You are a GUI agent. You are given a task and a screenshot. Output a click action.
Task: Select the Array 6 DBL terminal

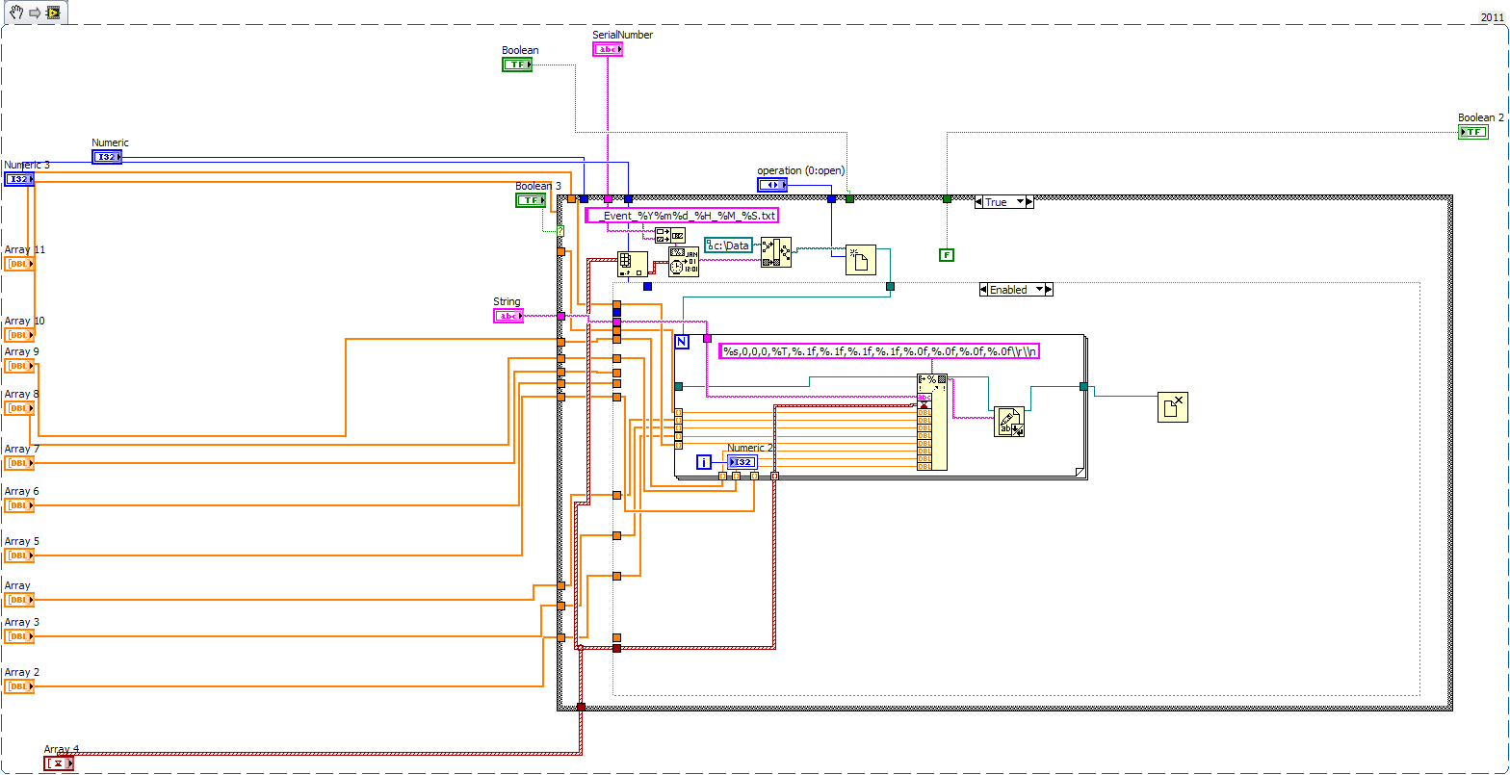tap(19, 505)
